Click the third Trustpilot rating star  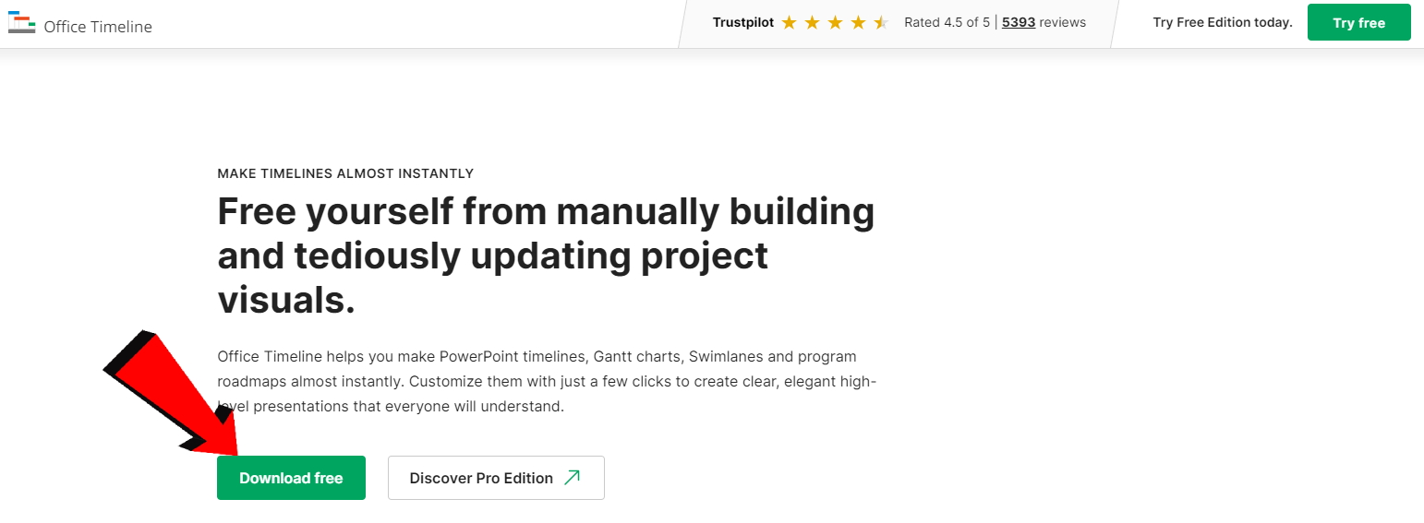click(x=835, y=23)
